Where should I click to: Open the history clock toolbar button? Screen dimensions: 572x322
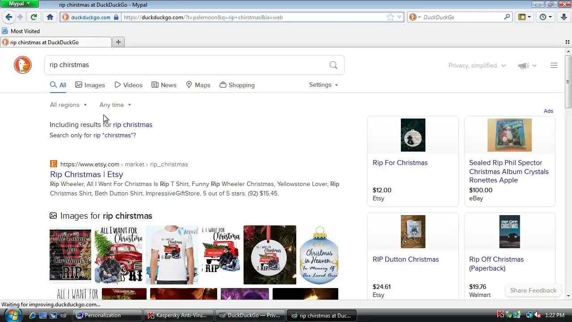click(x=546, y=17)
